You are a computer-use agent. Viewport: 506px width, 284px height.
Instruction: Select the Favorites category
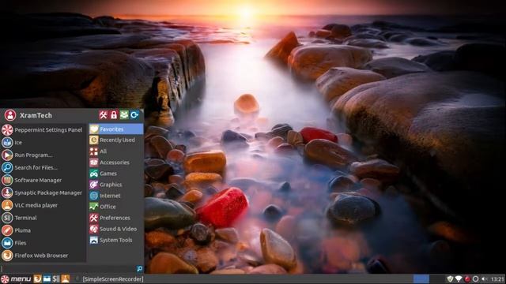coord(116,129)
